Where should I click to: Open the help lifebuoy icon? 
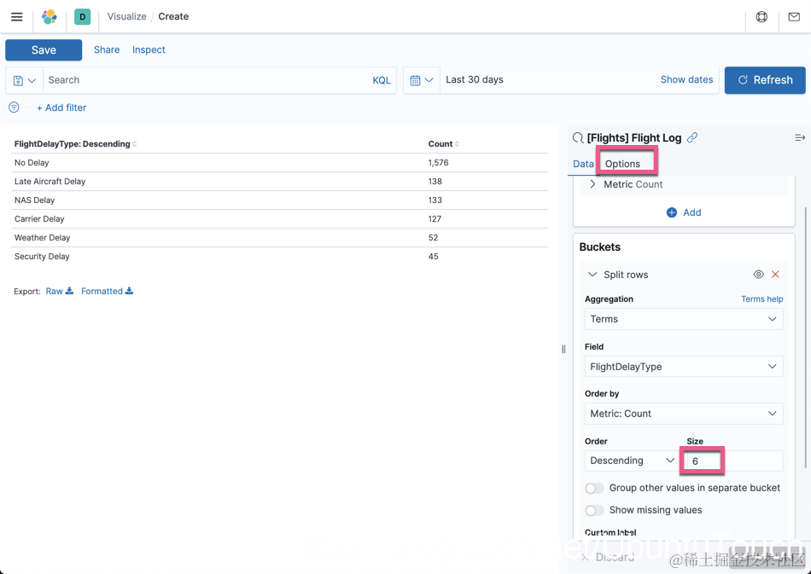pyautogui.click(x=761, y=16)
